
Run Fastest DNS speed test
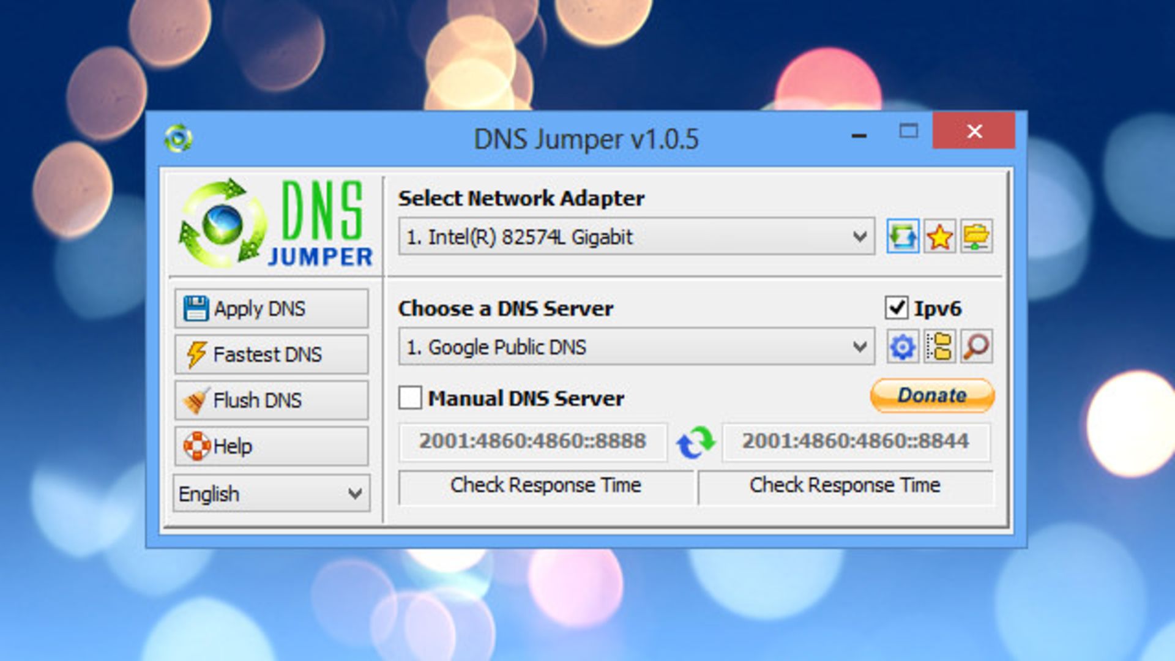[x=271, y=354]
